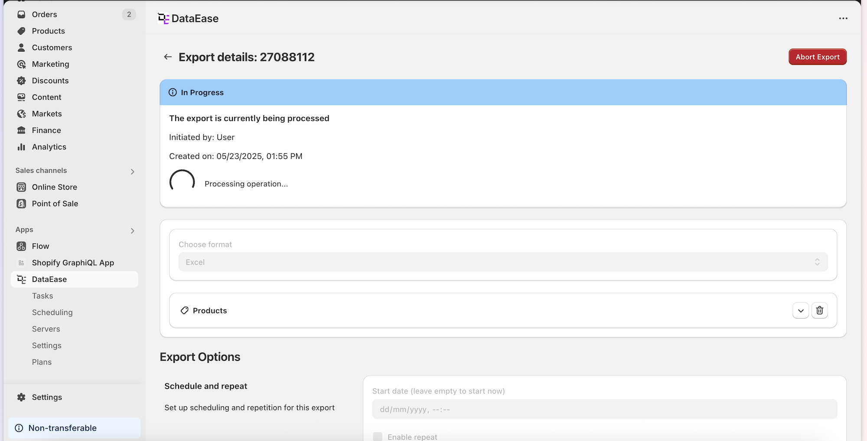Select Point of Sale channel
The image size is (867, 441).
click(x=55, y=204)
